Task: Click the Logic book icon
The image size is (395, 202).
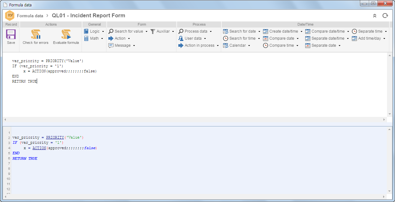Action: pyautogui.click(x=86, y=31)
